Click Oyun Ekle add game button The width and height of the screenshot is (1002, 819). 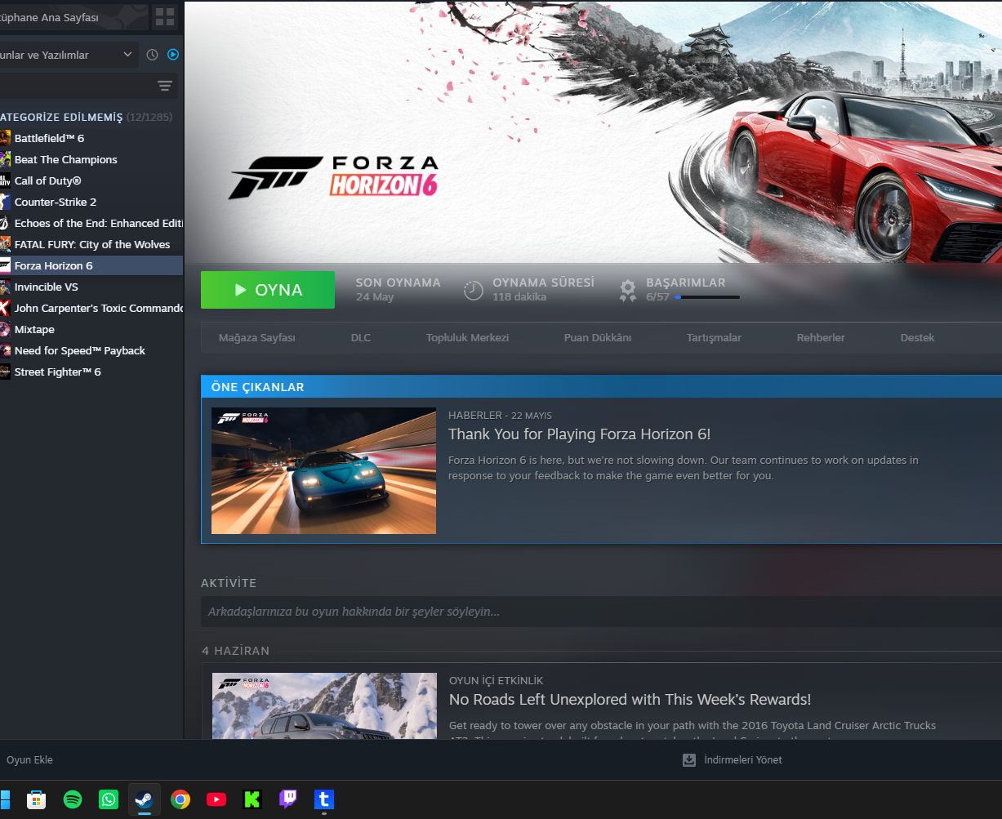[29, 759]
